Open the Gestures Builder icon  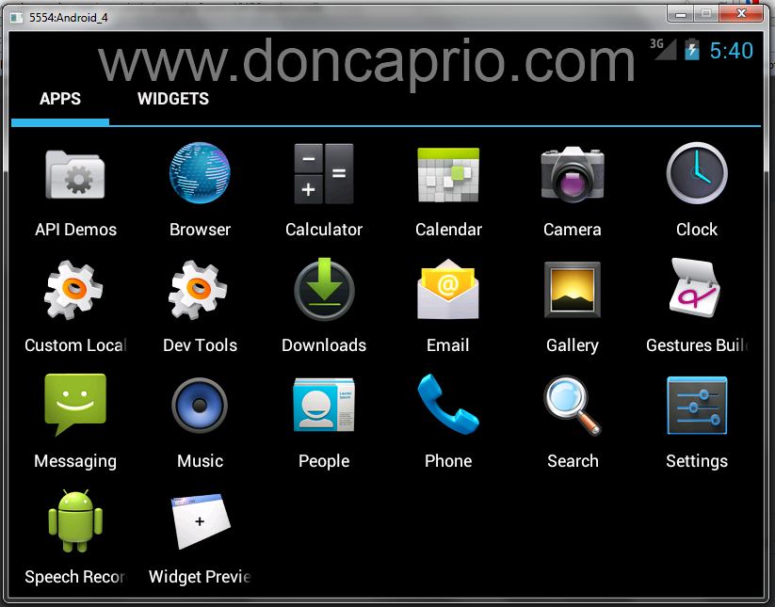[x=694, y=288]
